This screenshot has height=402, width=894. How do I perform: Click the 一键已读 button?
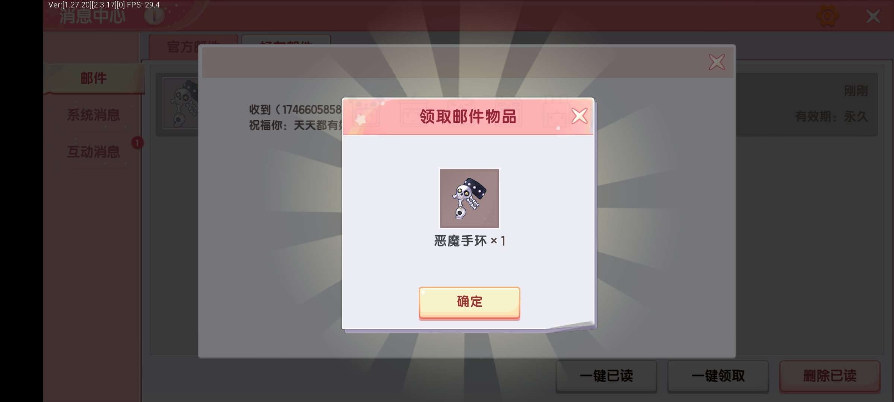click(606, 376)
